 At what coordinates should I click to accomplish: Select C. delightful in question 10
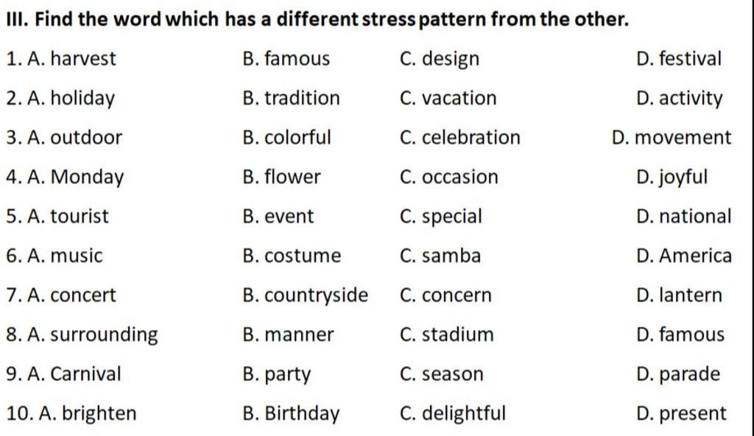tap(453, 414)
